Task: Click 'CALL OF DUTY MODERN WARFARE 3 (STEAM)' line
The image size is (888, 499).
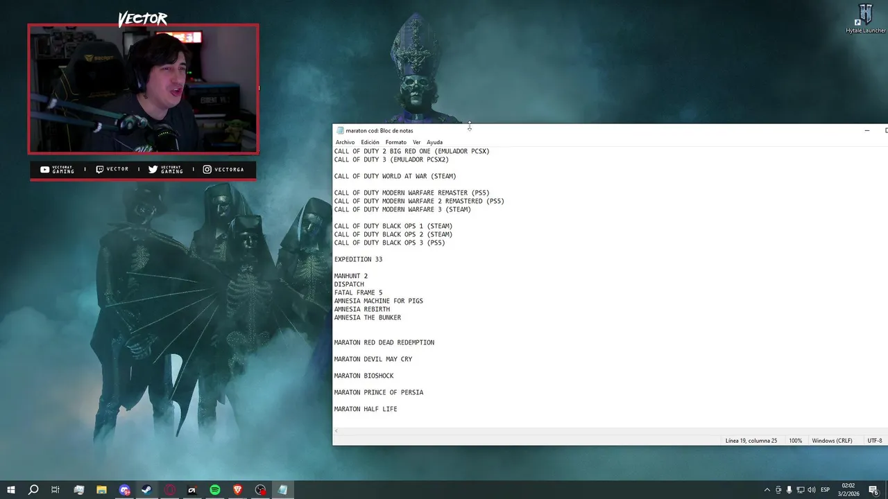Action: [x=402, y=209]
